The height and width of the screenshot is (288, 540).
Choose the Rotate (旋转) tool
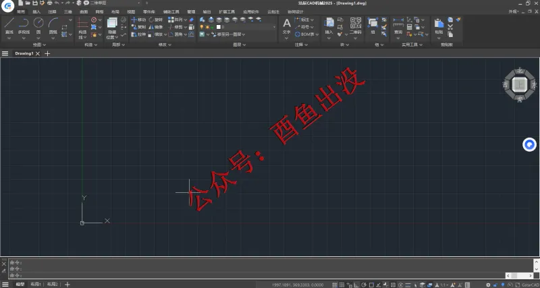[156, 20]
